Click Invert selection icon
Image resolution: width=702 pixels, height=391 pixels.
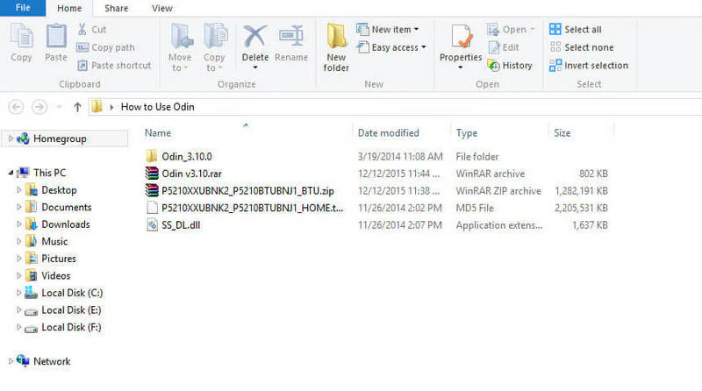[555, 66]
